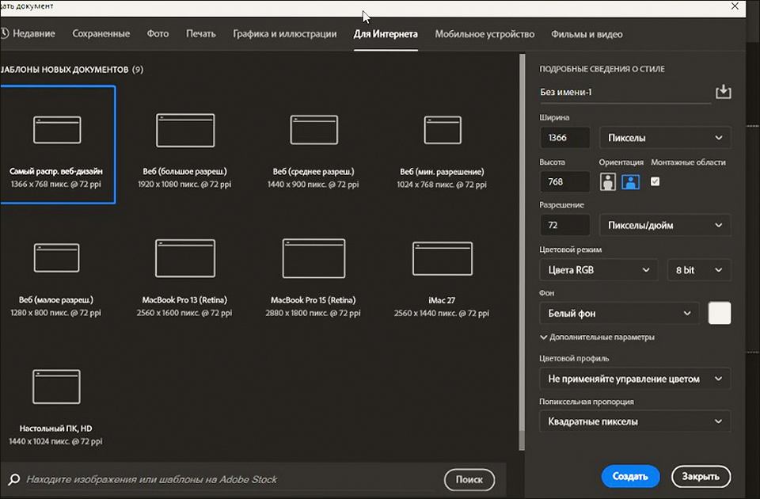Viewport: 760px width, 499px height.
Task: Switch to the Фото tab
Action: click(158, 34)
